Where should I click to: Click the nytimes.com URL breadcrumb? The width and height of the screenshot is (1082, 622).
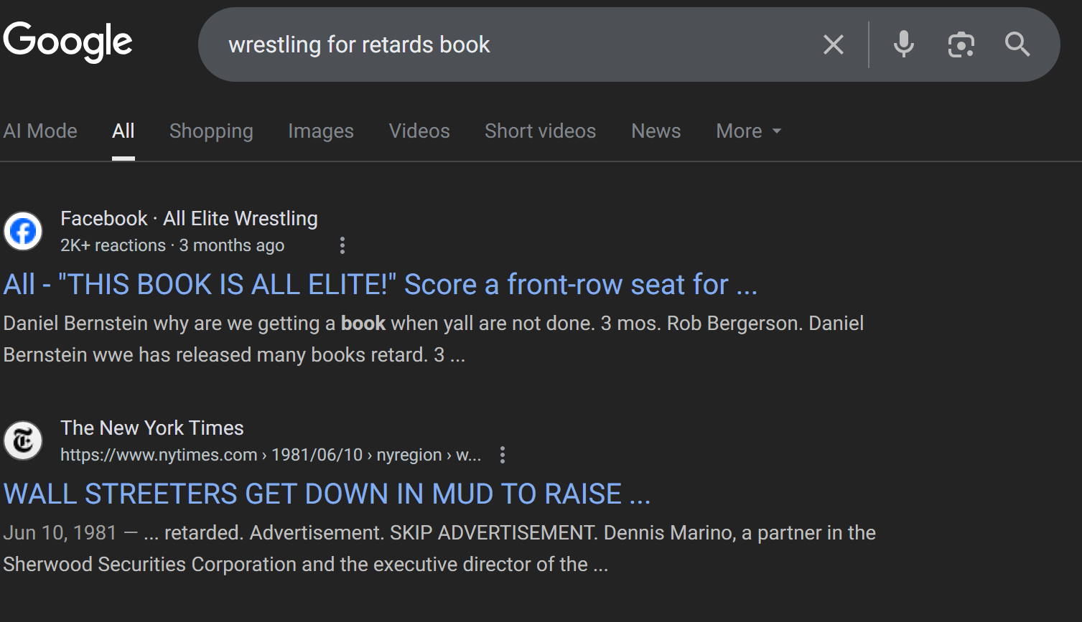point(270,455)
